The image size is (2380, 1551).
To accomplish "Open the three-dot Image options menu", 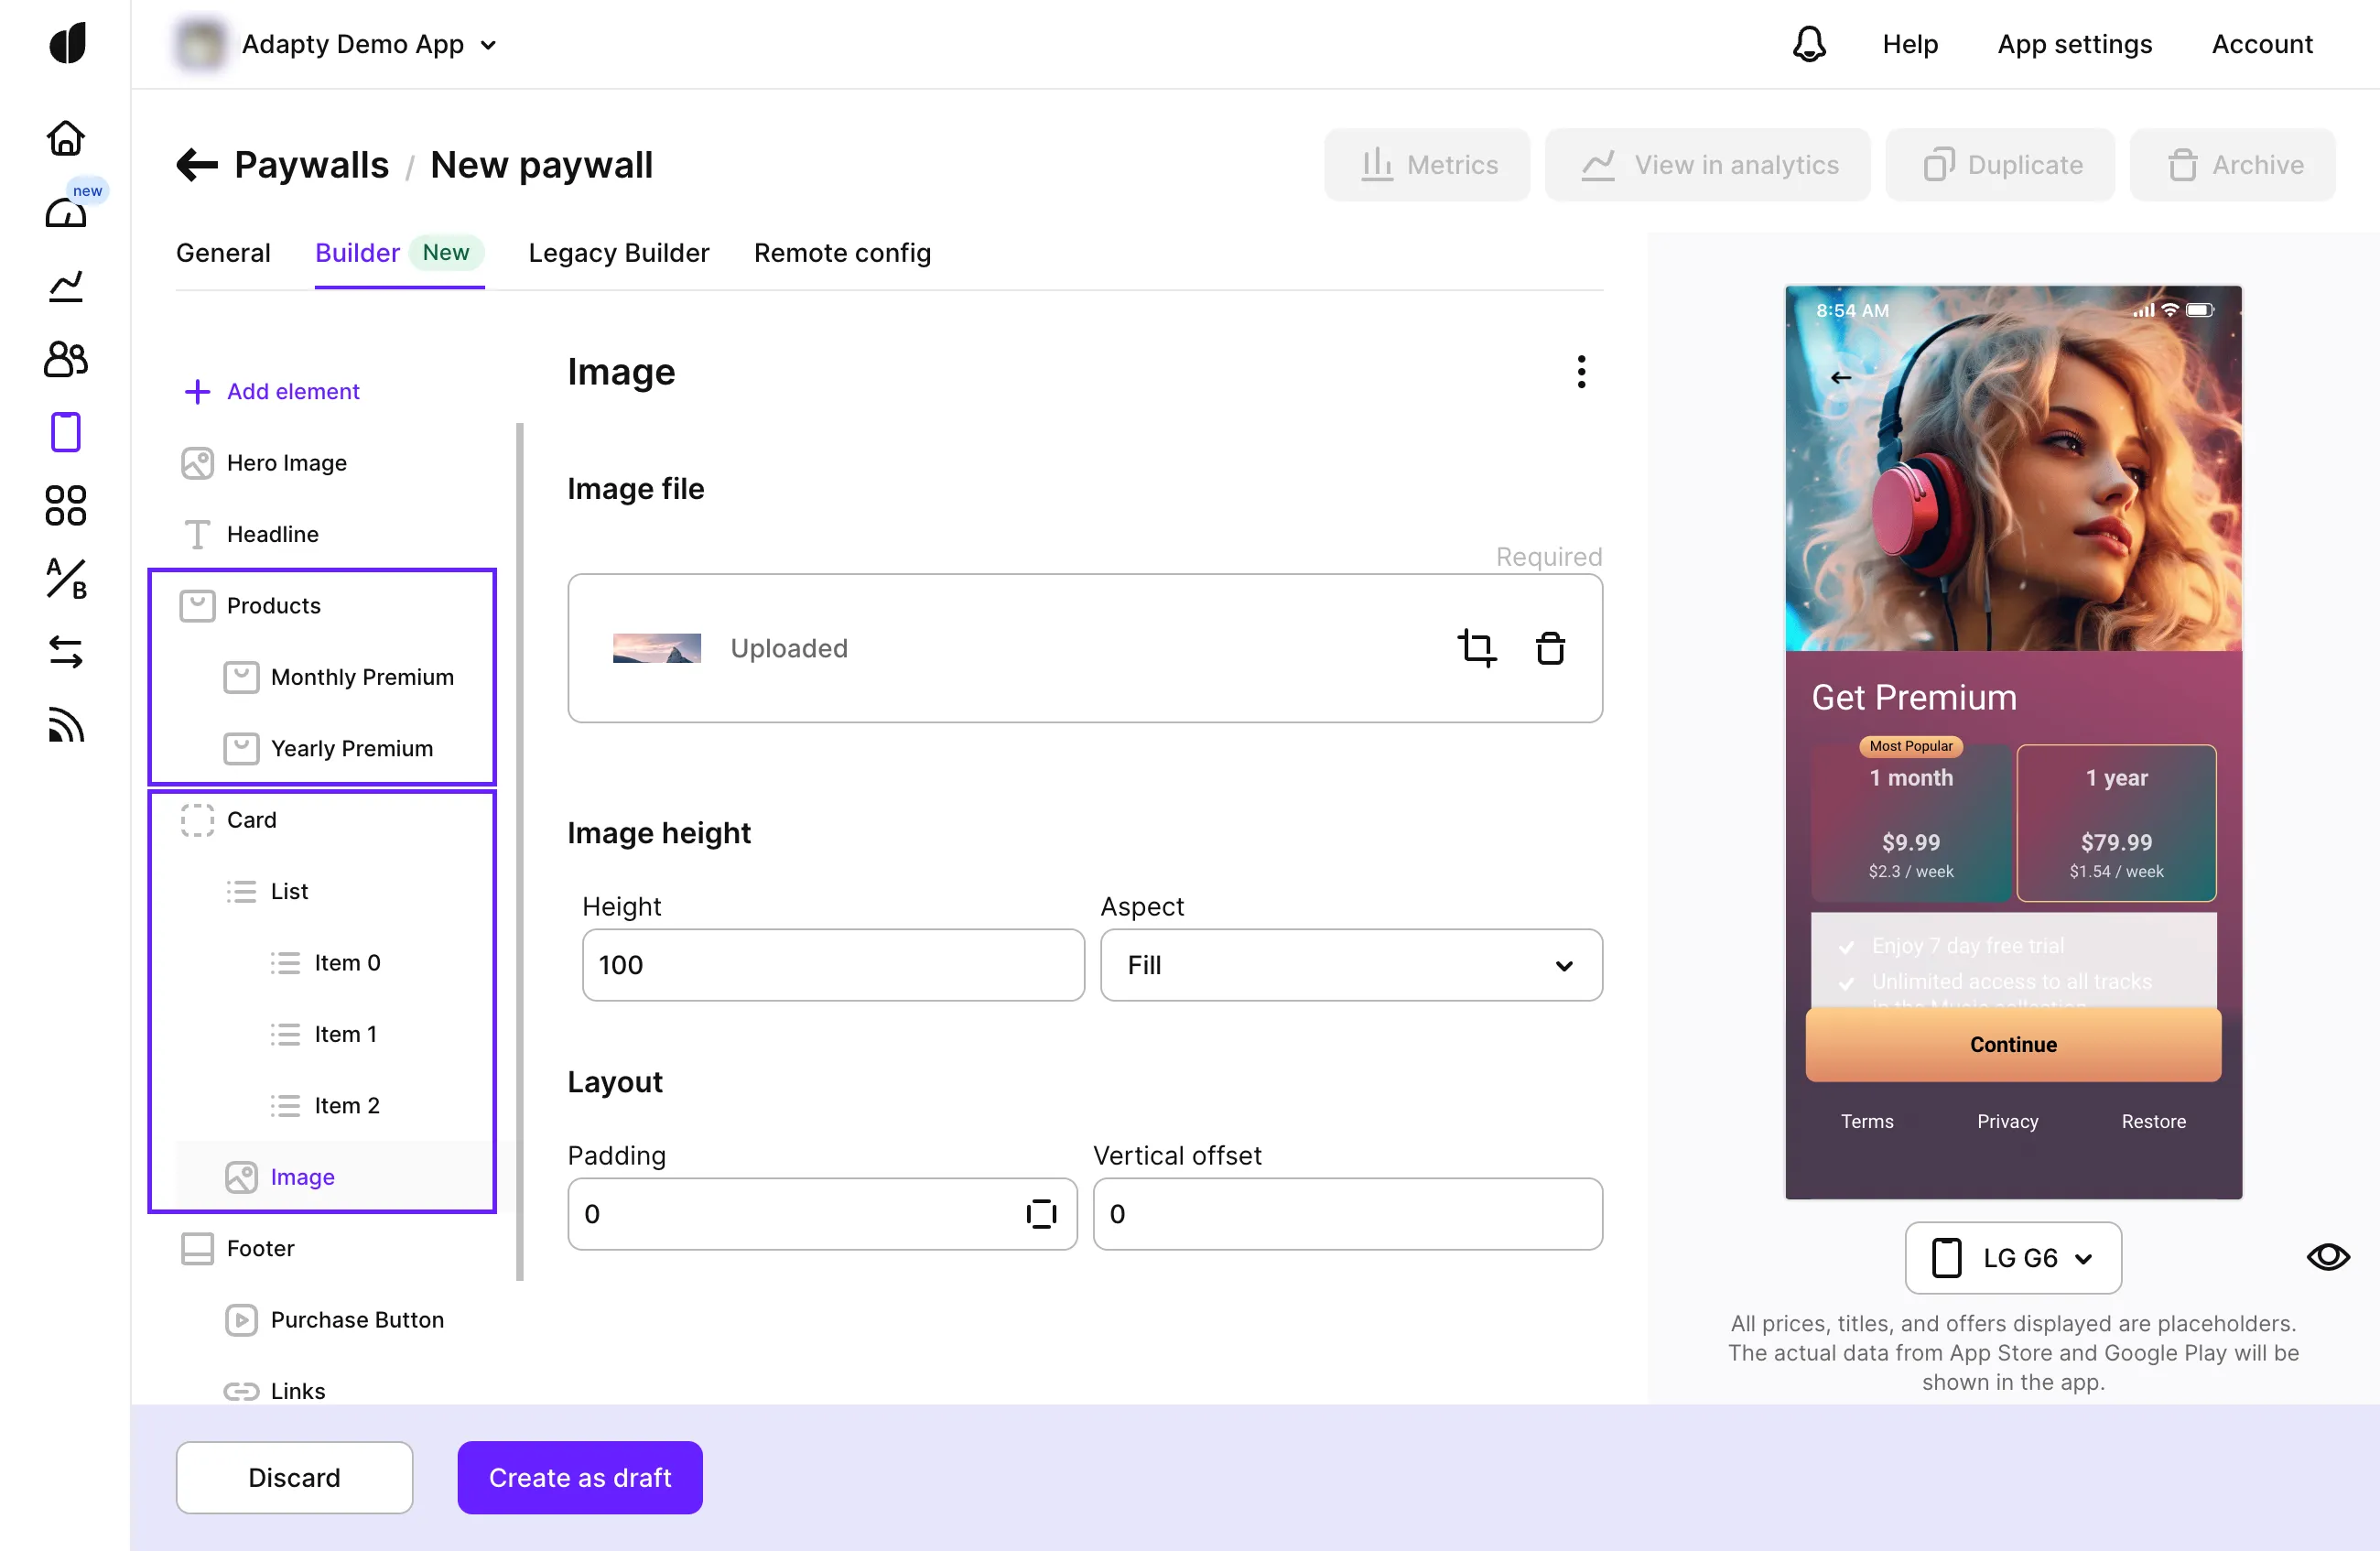I will [1581, 372].
